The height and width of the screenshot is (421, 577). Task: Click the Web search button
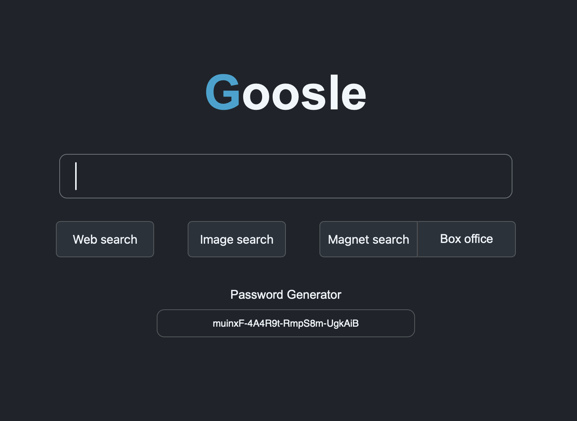tap(105, 239)
